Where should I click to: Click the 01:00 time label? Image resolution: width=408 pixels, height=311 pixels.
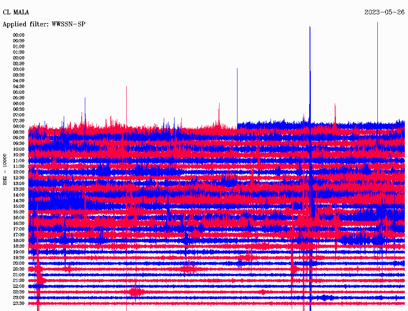coord(19,46)
